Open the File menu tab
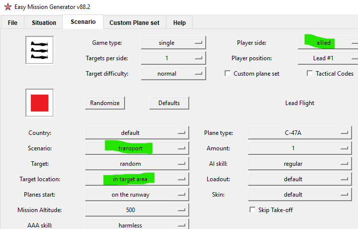 12,23
